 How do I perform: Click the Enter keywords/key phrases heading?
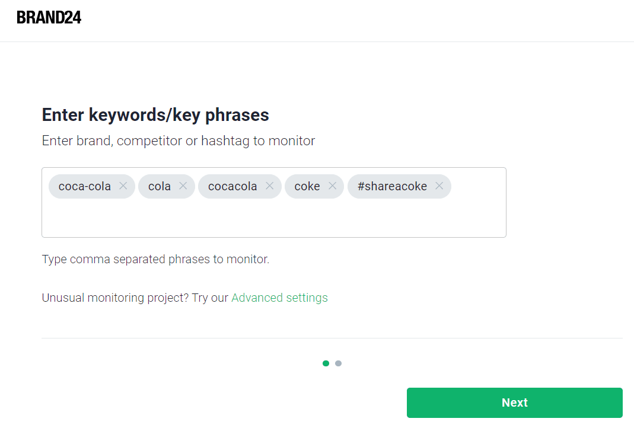click(x=155, y=115)
